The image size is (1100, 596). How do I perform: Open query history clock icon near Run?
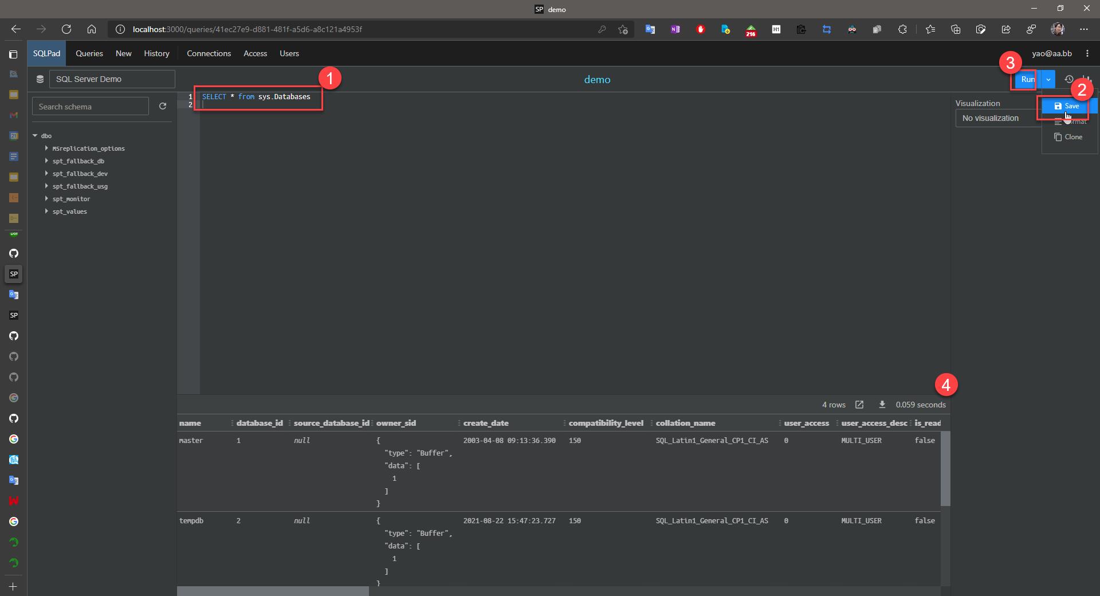tap(1068, 79)
